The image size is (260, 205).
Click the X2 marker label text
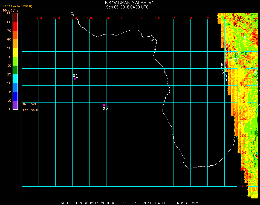pyautogui.click(x=106, y=109)
